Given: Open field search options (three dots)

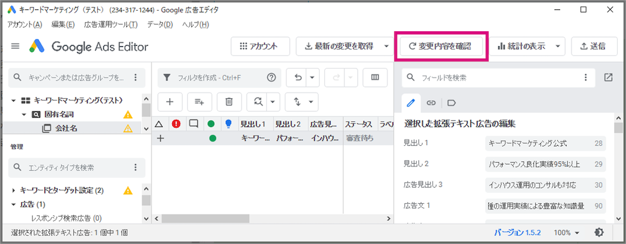Looking at the screenshot, I should [586, 78].
